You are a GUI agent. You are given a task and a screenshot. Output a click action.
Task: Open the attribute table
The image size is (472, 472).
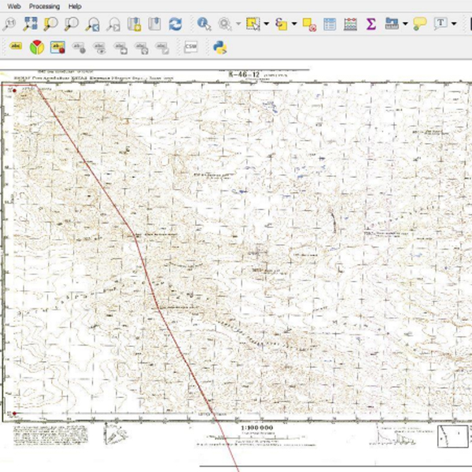tap(330, 24)
